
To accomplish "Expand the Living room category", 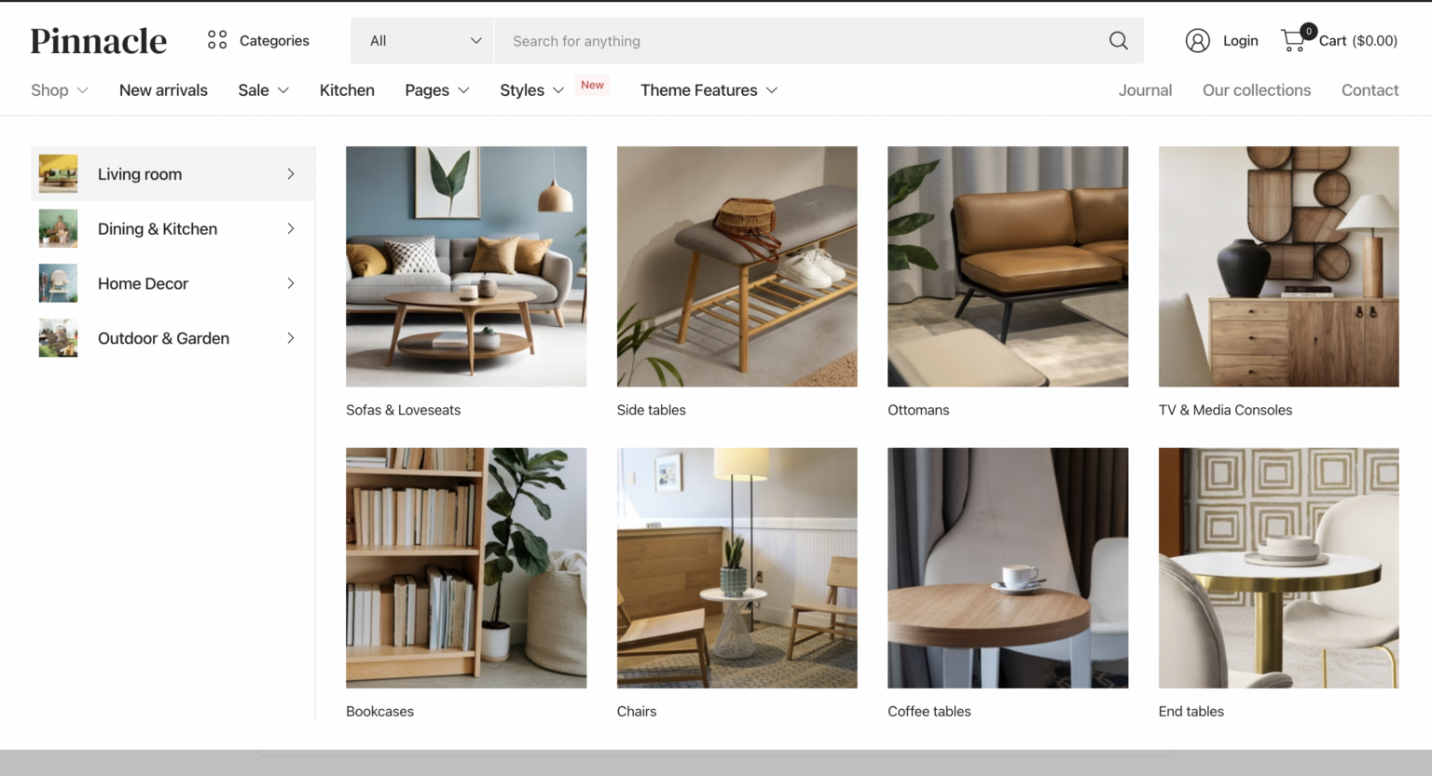I will pyautogui.click(x=172, y=173).
